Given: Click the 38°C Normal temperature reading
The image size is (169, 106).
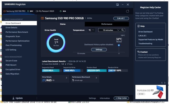Looking at the screenshot, I should (119, 40).
